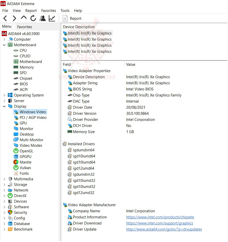This screenshot has width=228, height=242.
Task: Expand the Computer tree node
Action: (x=4, y=39)
